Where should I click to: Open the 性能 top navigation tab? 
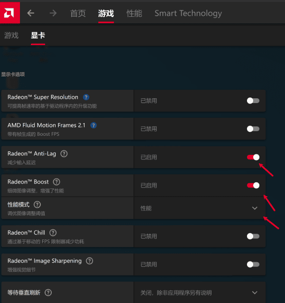tap(134, 13)
